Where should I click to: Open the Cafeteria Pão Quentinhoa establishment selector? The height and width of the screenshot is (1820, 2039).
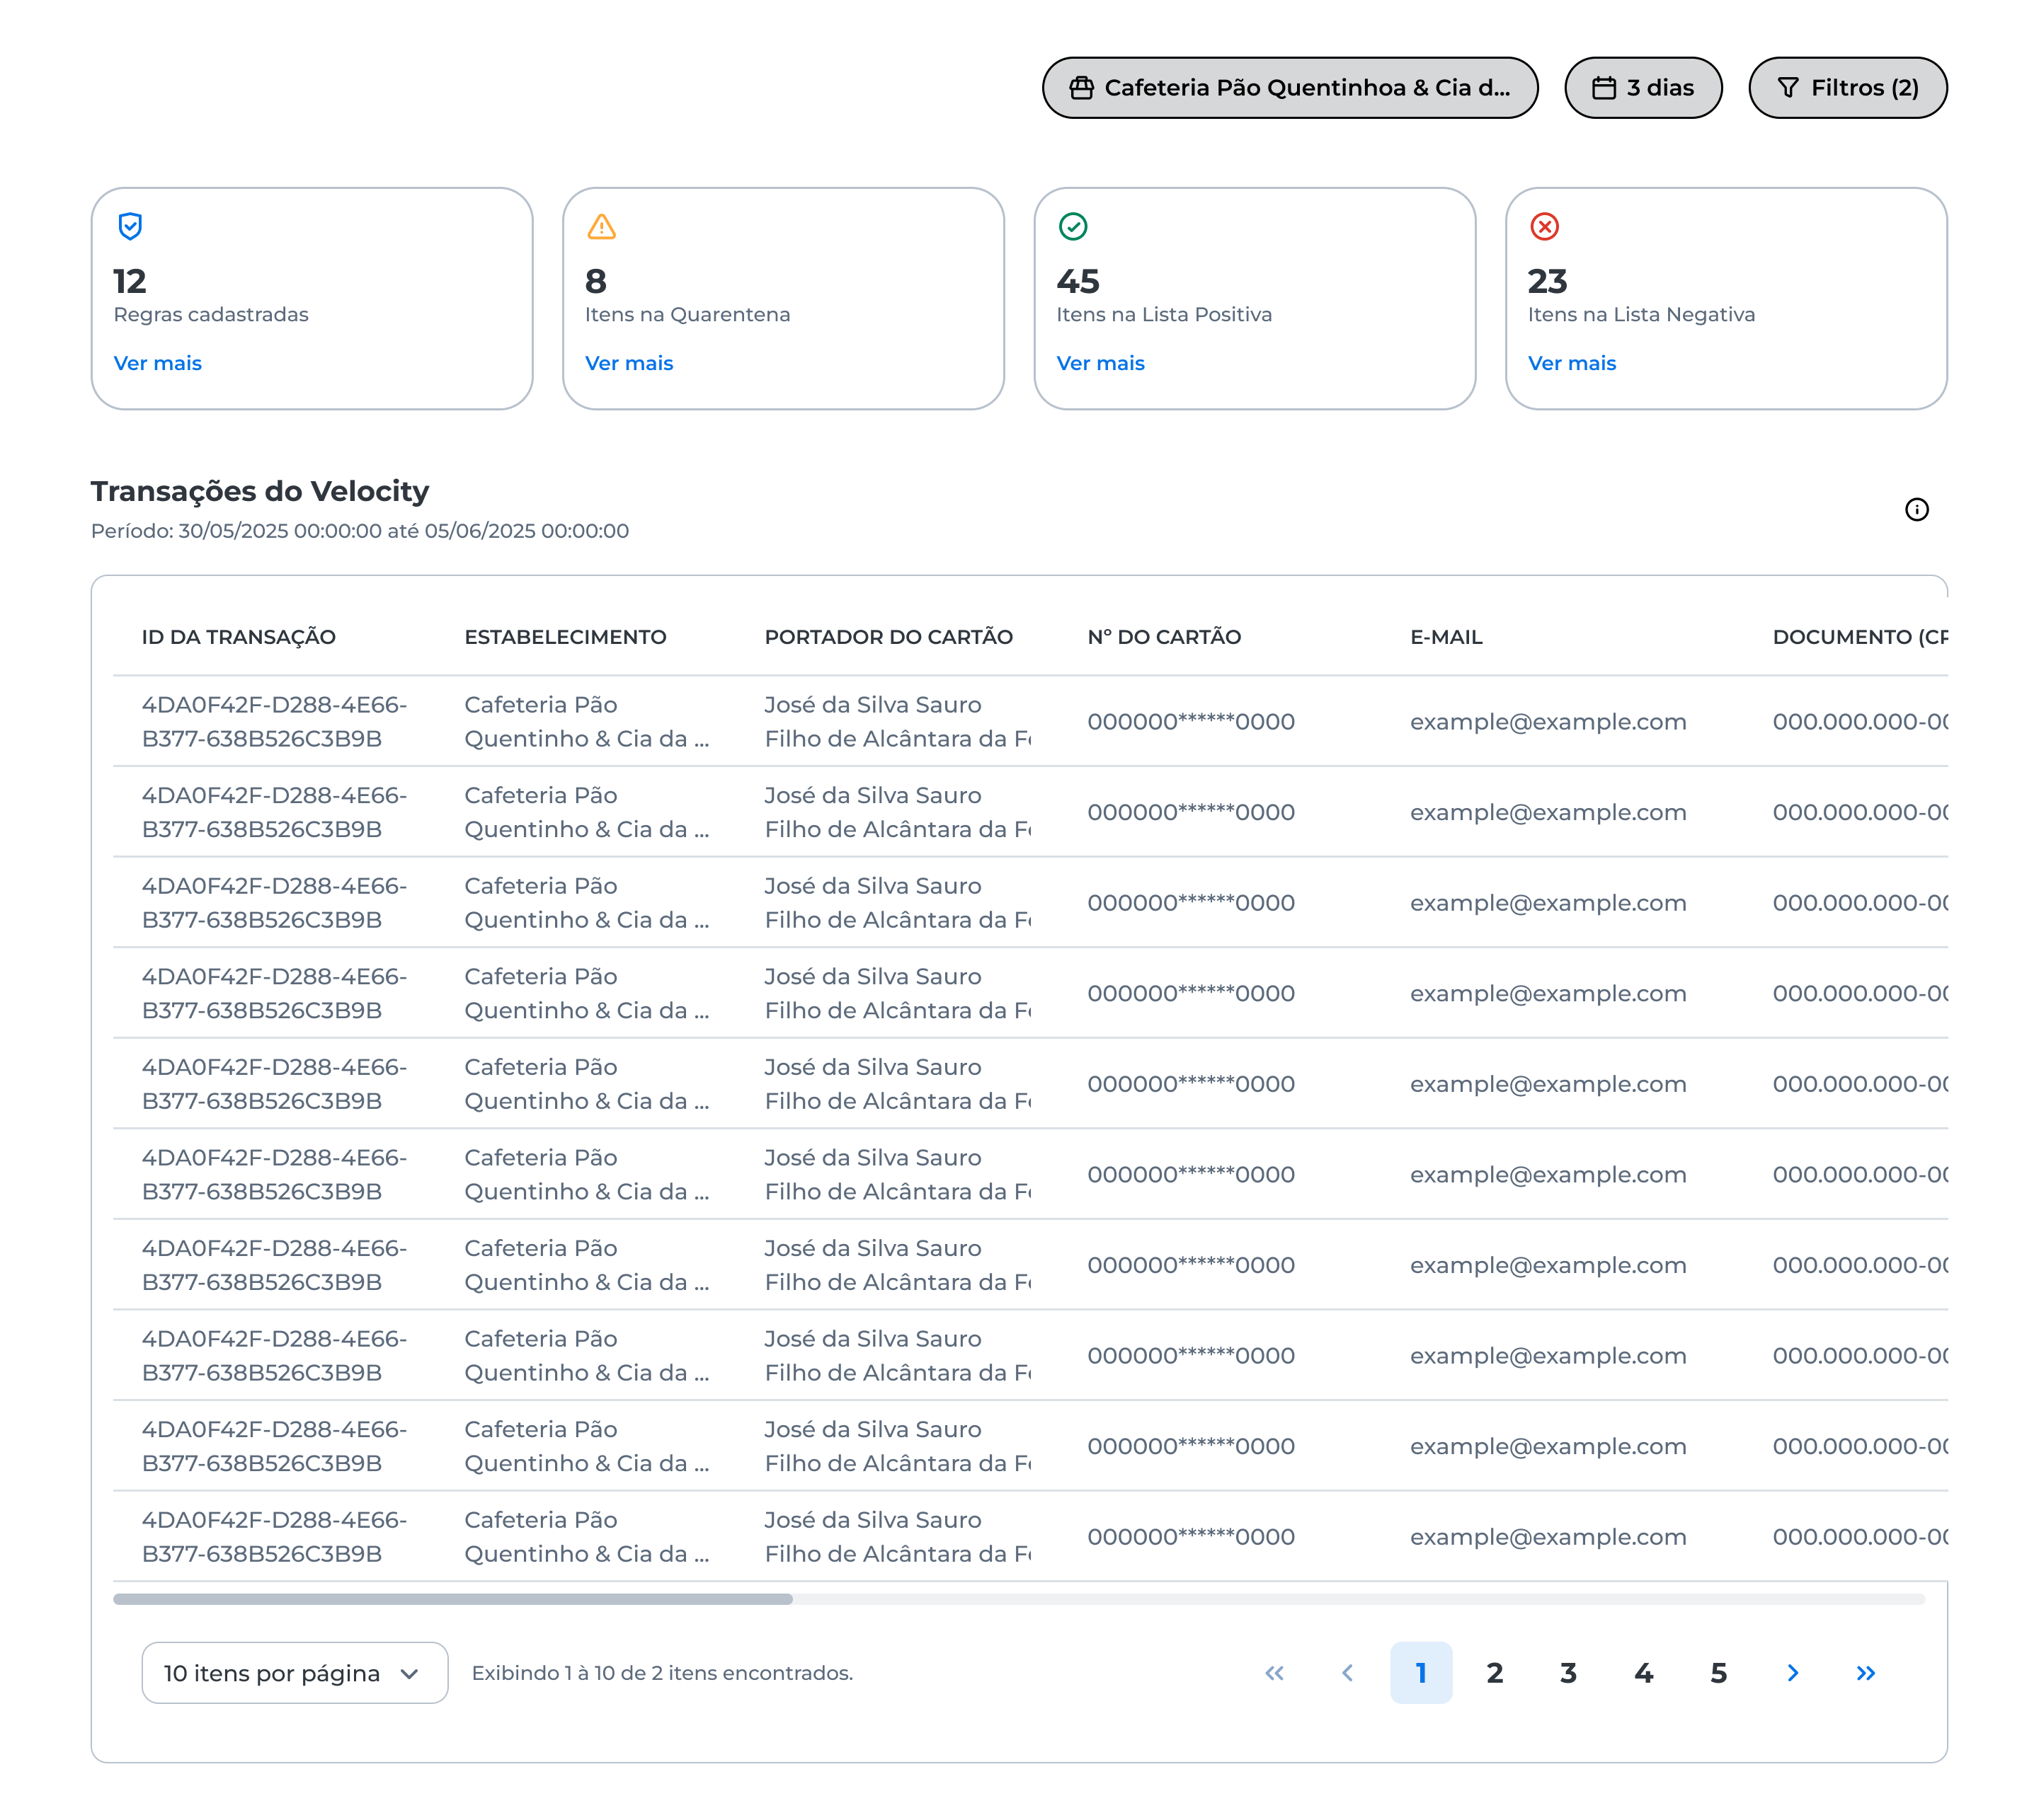1290,88
